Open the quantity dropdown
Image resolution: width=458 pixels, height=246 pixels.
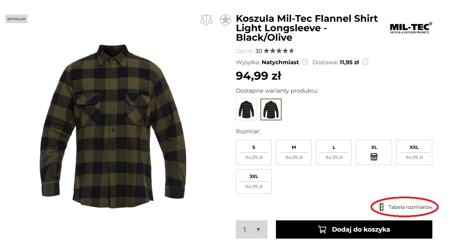pos(252,230)
